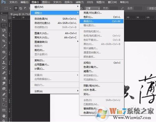Select the History Brush tool
This screenshot has width=156, height=122.
click(x=4, y=68)
